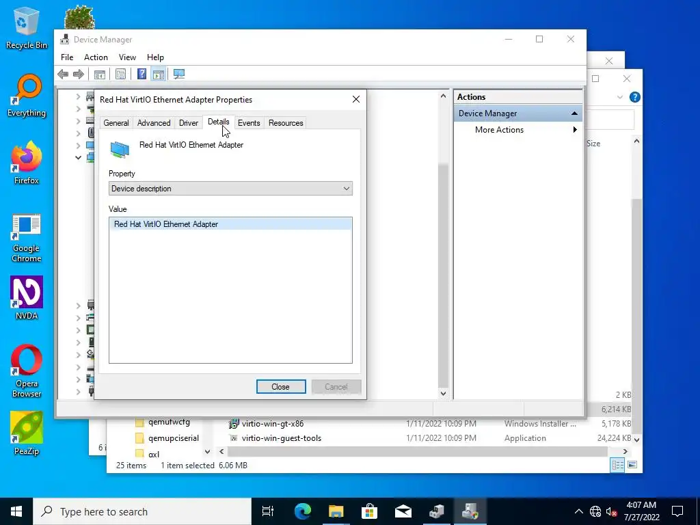The height and width of the screenshot is (525, 700).
Task: Expand the File Explorer ribbon chevron
Action: [x=619, y=97]
